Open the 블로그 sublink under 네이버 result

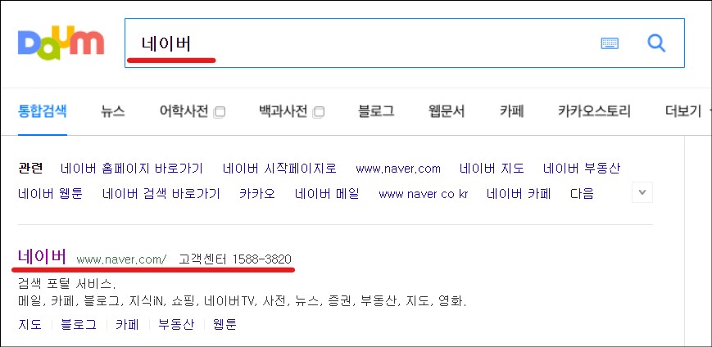(79, 324)
